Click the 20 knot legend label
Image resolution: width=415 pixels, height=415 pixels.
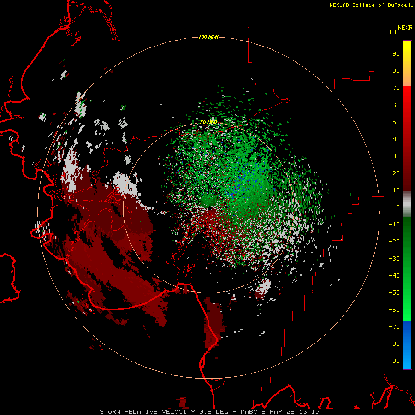[396, 173]
